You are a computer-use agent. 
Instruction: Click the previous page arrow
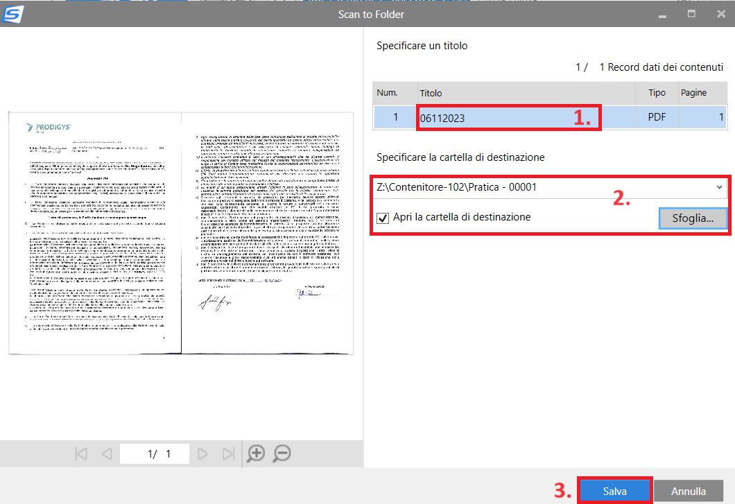point(107,454)
